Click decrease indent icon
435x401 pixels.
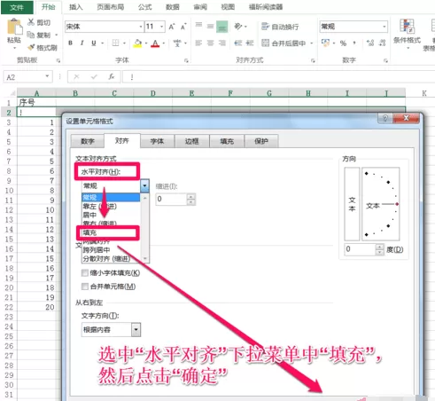(238, 43)
